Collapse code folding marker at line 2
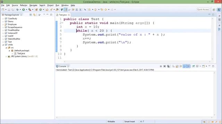The height and width of the screenshot is (124, 222). click(x=62, y=23)
